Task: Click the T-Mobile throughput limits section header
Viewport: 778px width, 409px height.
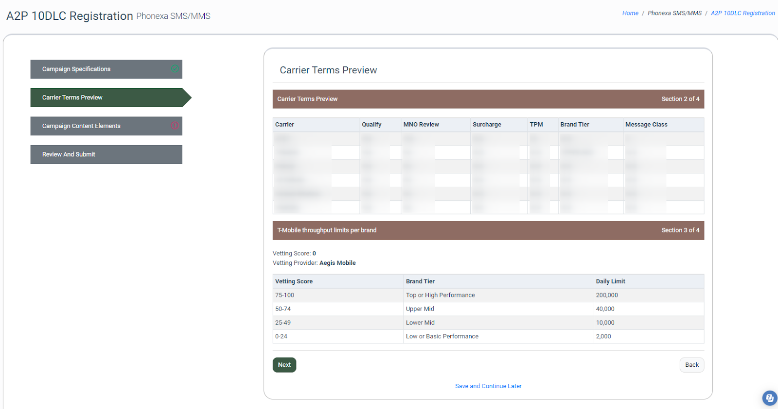Action: pos(327,230)
